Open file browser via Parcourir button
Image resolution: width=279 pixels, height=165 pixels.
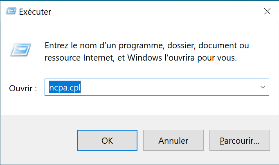click(239, 140)
